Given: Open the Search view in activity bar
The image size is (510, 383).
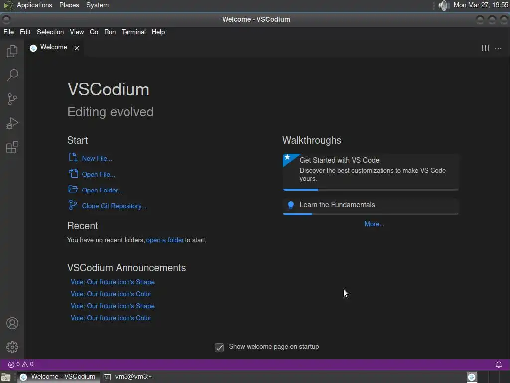Looking at the screenshot, I should point(12,75).
